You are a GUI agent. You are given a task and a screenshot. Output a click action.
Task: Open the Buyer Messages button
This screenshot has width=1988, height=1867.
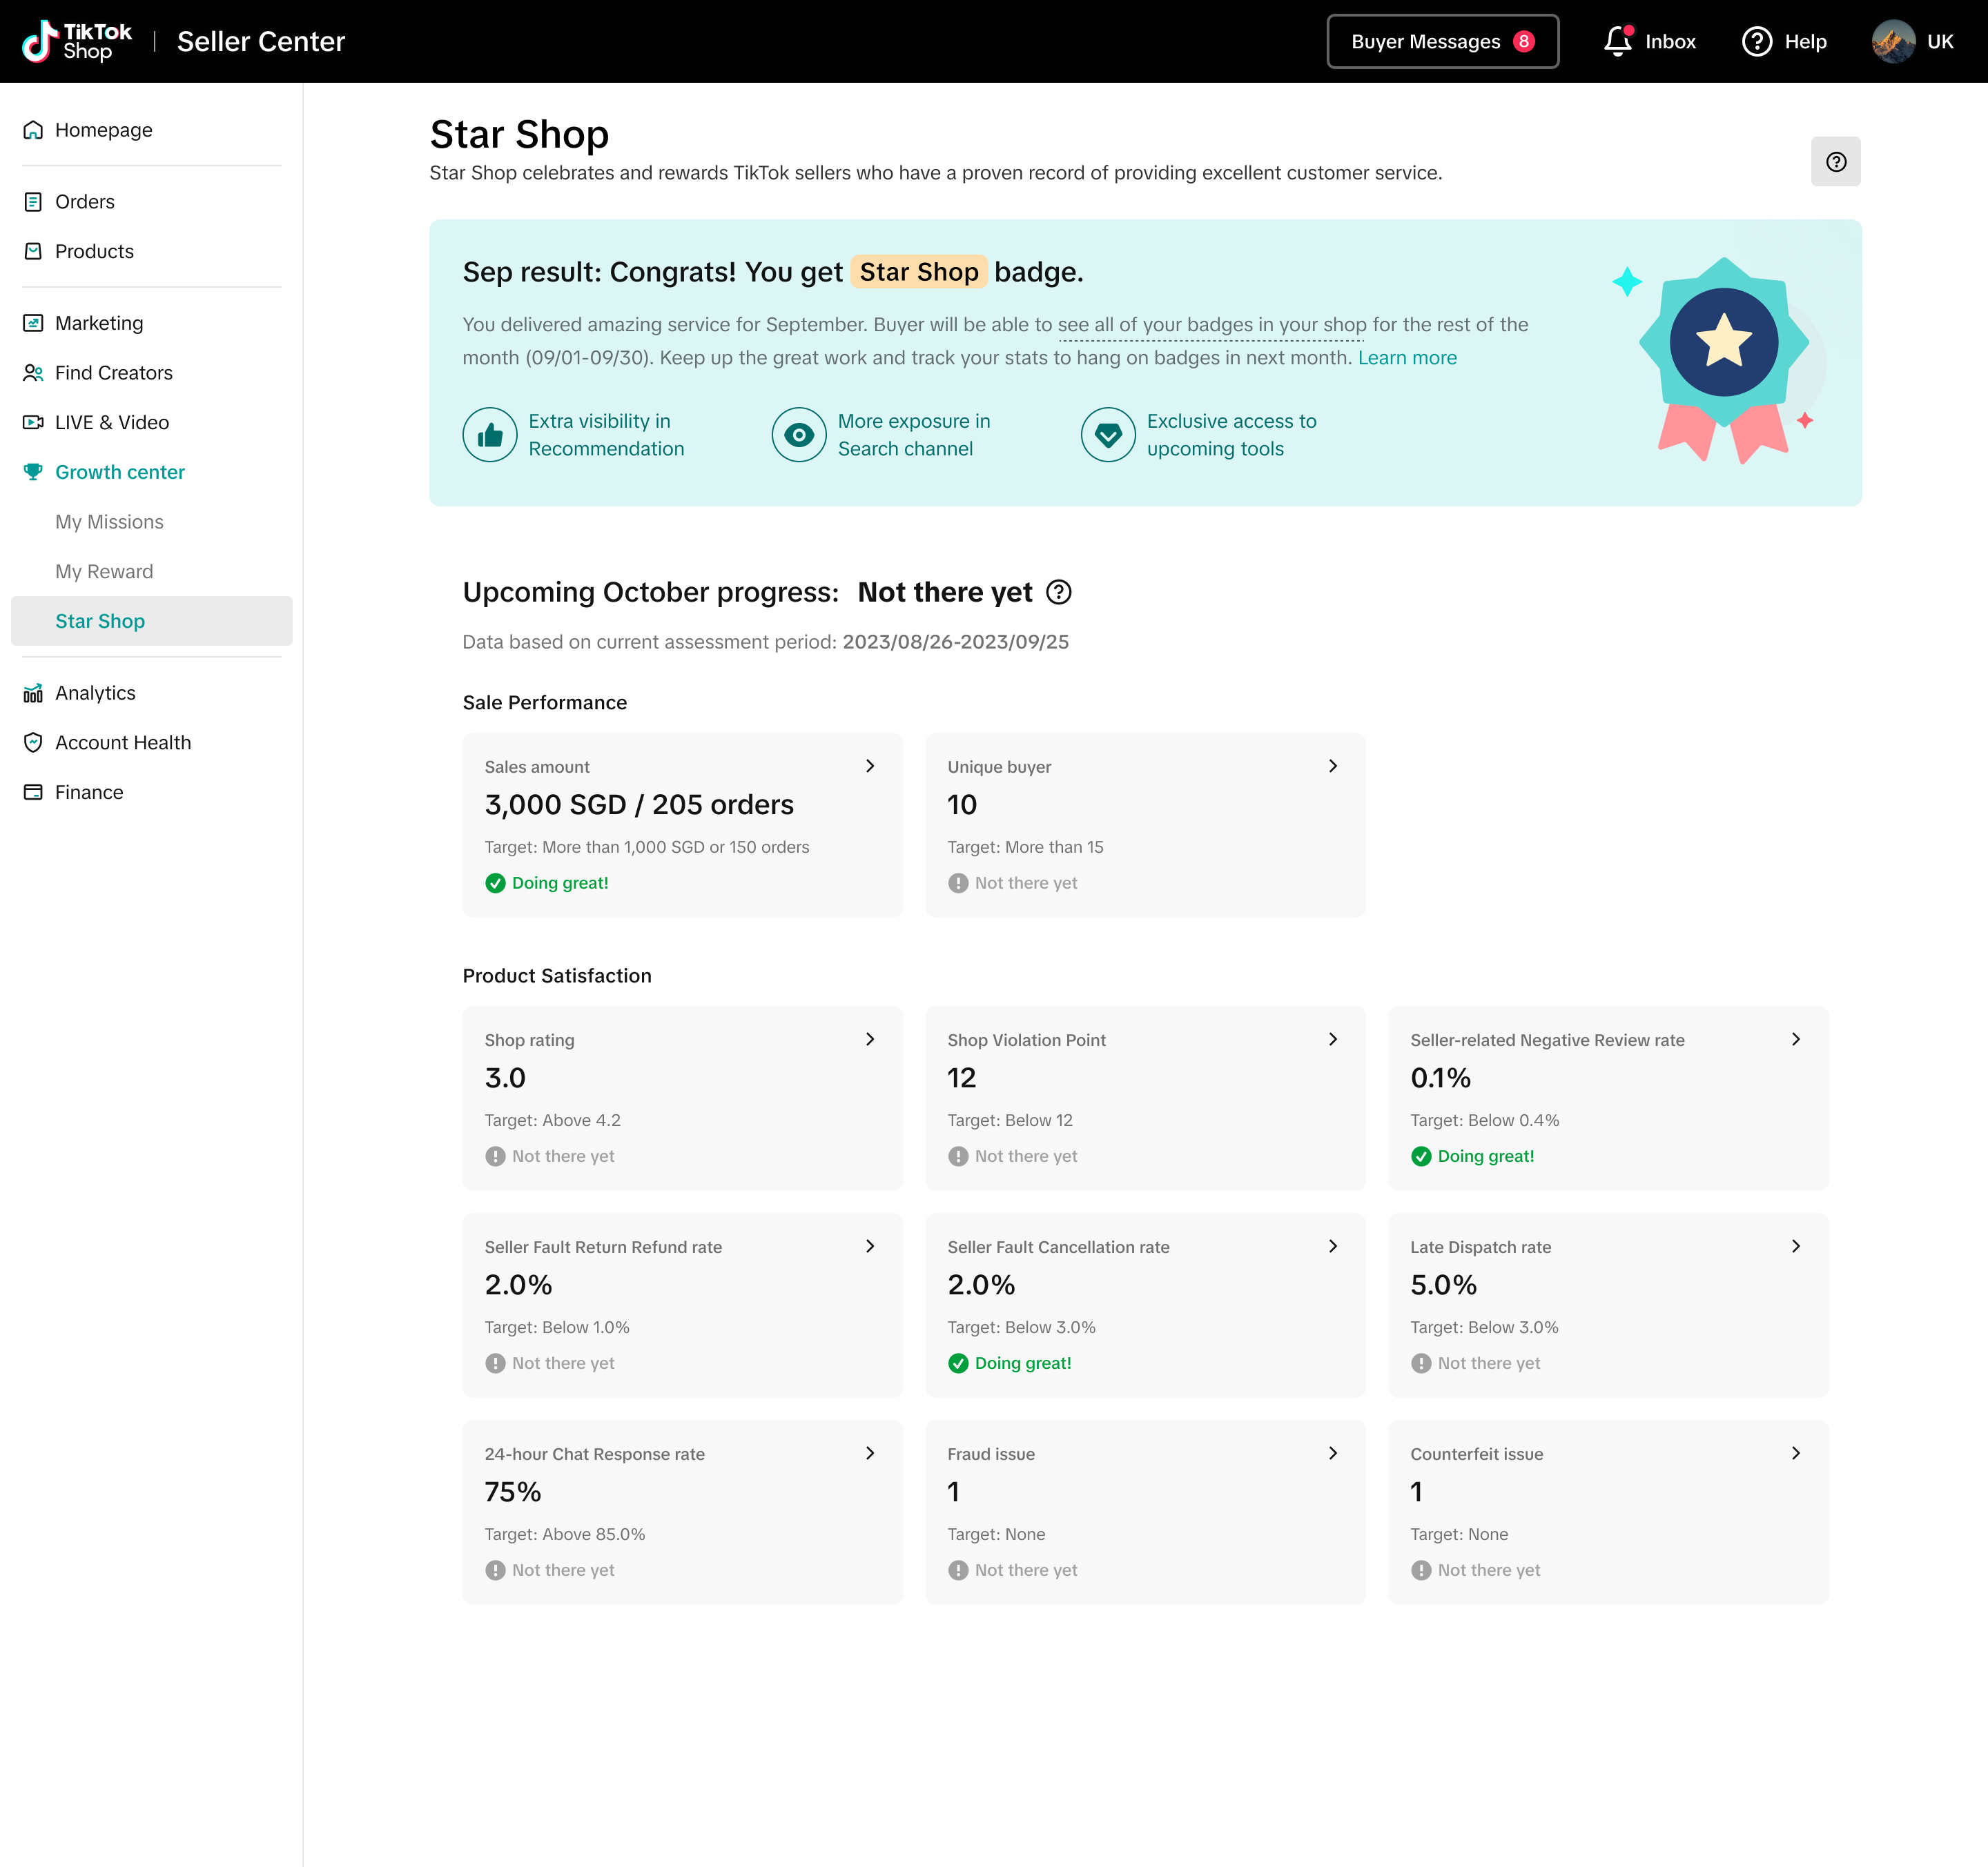[x=1441, y=42]
